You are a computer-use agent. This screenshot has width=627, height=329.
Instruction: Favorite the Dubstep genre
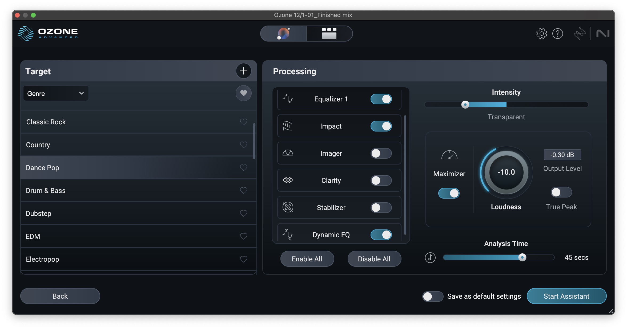coord(243,213)
